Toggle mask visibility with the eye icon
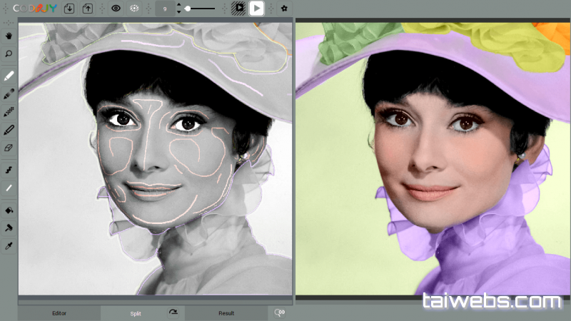Screen dimensions: 571x321 click(116, 9)
